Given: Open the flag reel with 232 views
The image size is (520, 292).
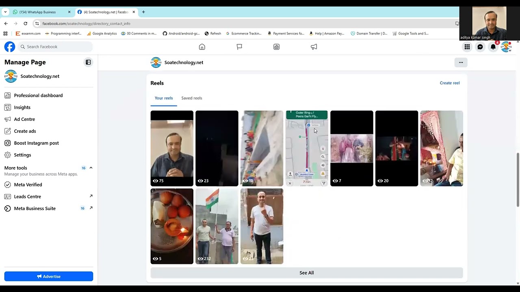Looking at the screenshot, I should pos(217,226).
